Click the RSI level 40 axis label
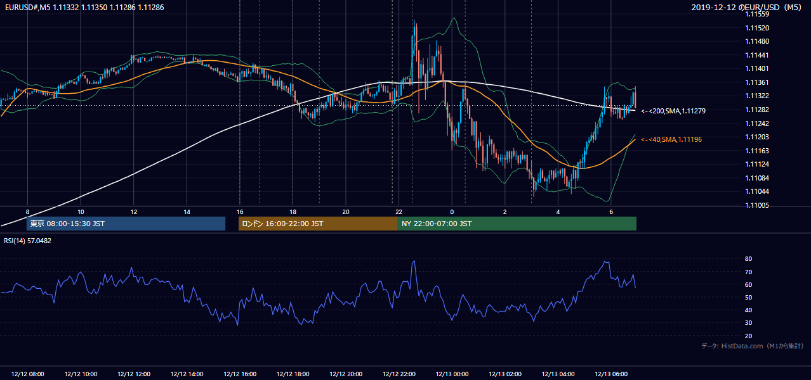The image size is (811, 380). pos(748,310)
